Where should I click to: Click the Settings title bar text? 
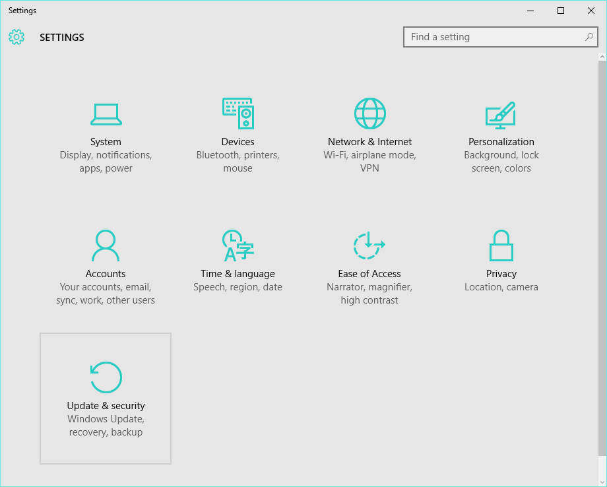point(22,10)
